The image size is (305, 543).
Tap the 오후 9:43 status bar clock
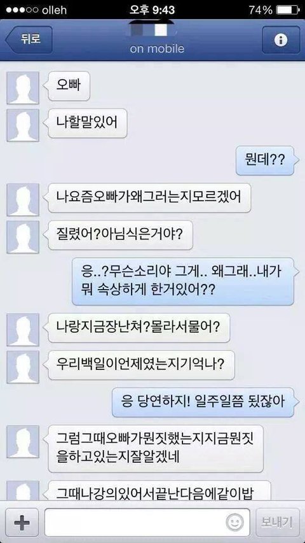[151, 10]
